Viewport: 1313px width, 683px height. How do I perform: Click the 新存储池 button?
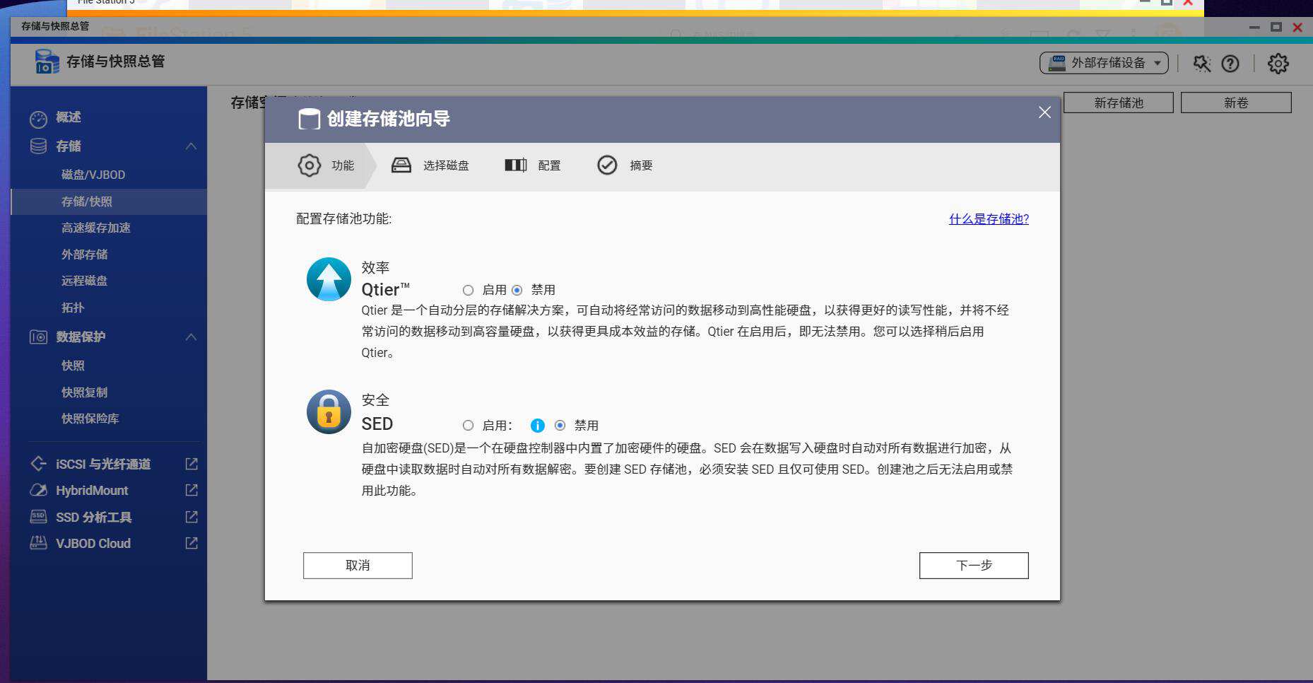[x=1119, y=103]
